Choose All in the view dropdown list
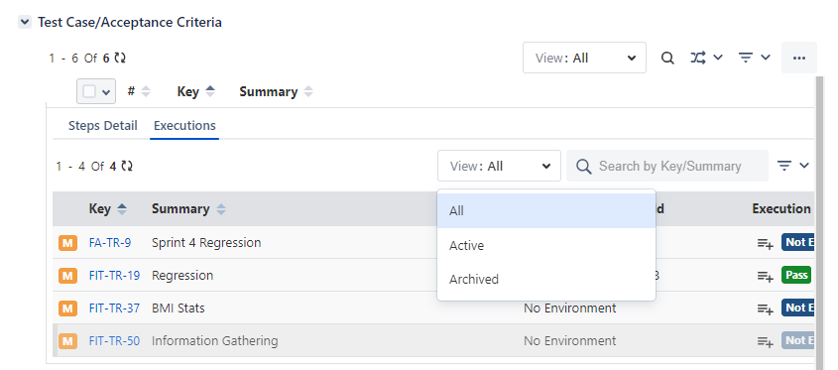 pos(546,210)
